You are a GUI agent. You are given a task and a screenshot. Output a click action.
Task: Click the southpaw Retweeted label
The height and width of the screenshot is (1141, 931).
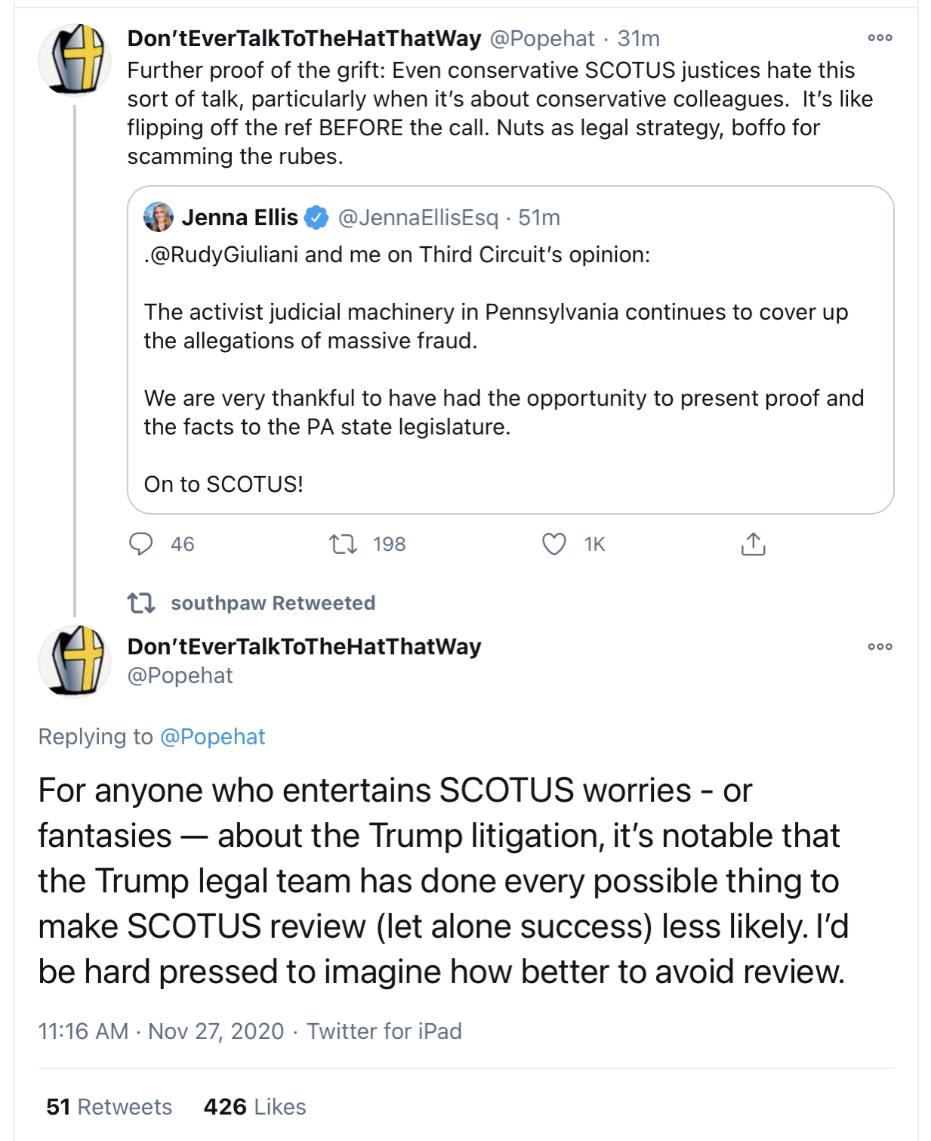tap(273, 603)
